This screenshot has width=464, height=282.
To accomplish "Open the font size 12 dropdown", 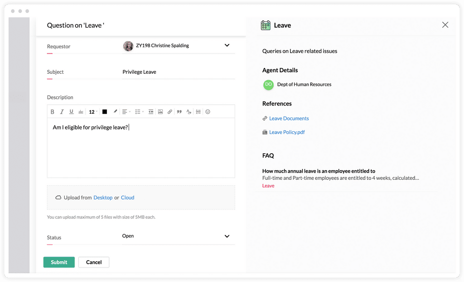I will point(93,112).
